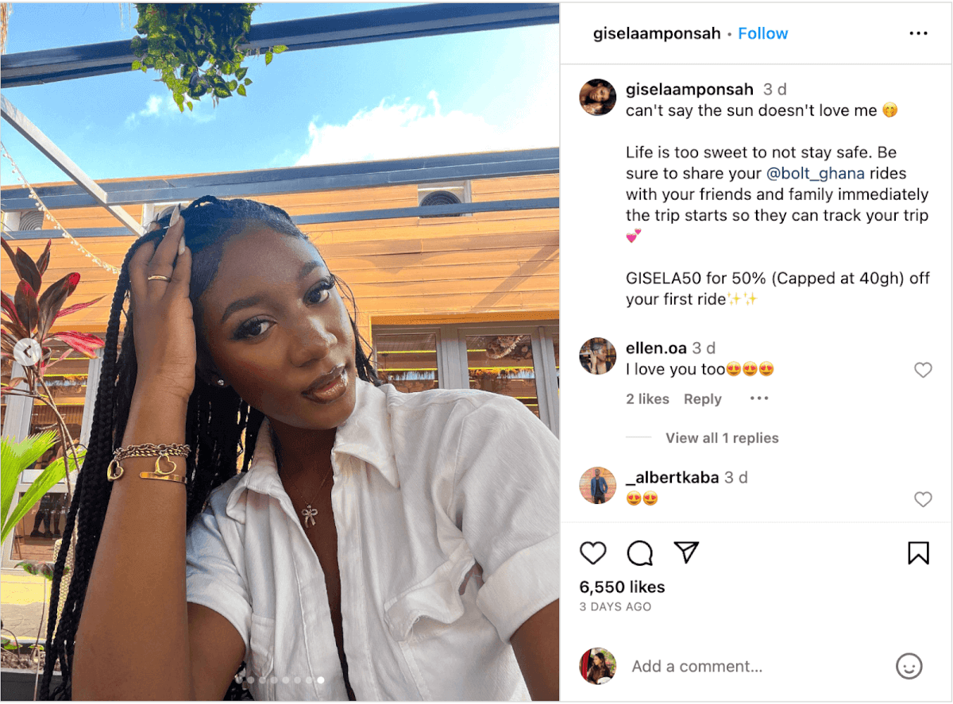Share post via paper plane icon

tap(686, 552)
